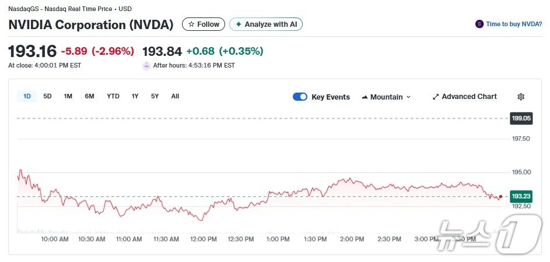Show the All time range
Viewport: 550px width, 262px height.
coord(175,96)
